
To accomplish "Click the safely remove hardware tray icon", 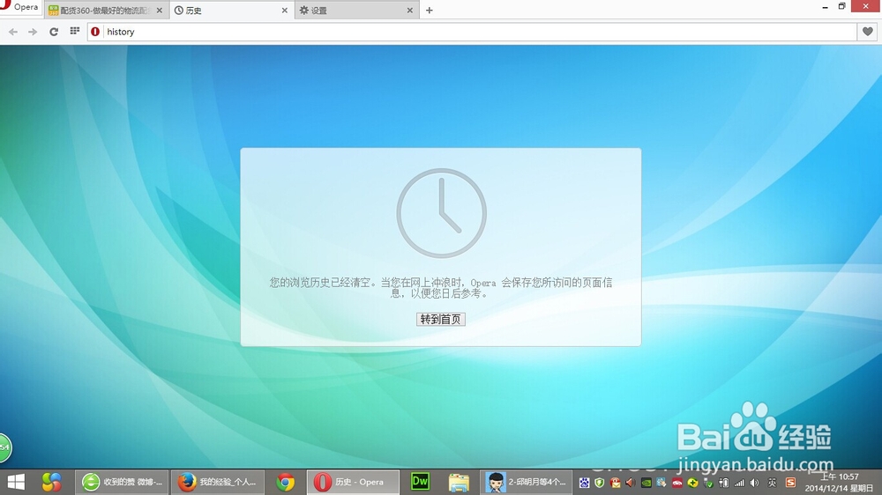I will pyautogui.click(x=708, y=483).
